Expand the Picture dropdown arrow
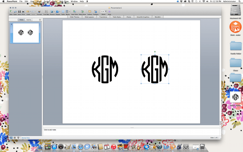The width and height of the screenshot is (243, 152). click(54, 12)
